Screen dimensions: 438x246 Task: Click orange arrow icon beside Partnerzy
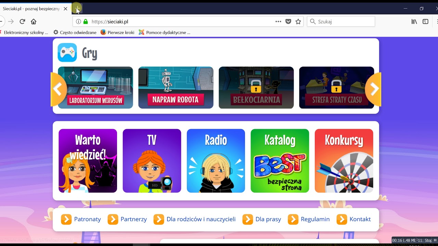(x=113, y=219)
